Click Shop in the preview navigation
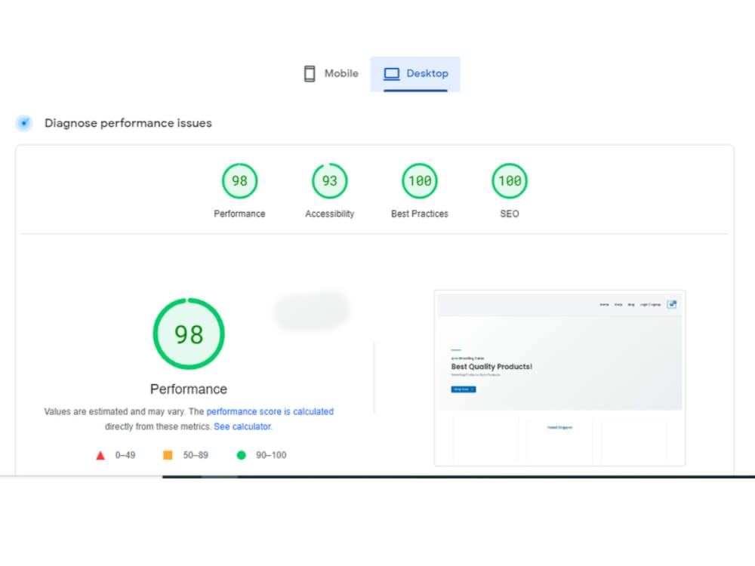This screenshot has width=755, height=566. (619, 304)
